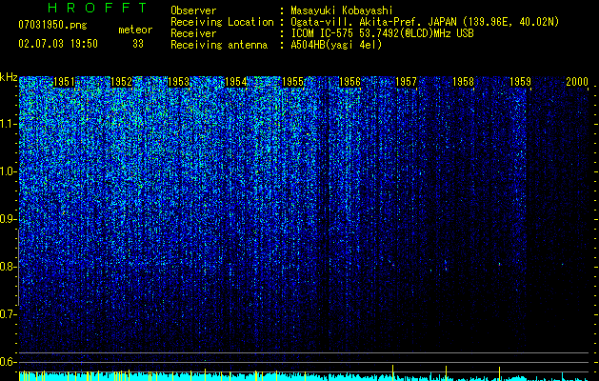Click the 2000 time marker
The width and height of the screenshot is (599, 381).
point(577,82)
